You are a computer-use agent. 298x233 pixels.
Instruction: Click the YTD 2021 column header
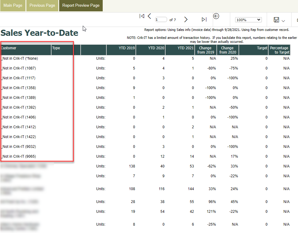[185, 48]
